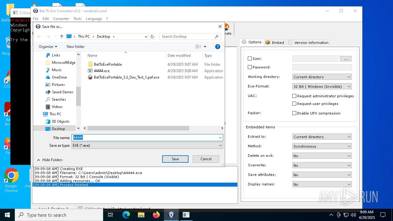
Task: Select BatToExePortable_3.2_Dev_Test_1.paf.exe file
Action: (x=126, y=77)
